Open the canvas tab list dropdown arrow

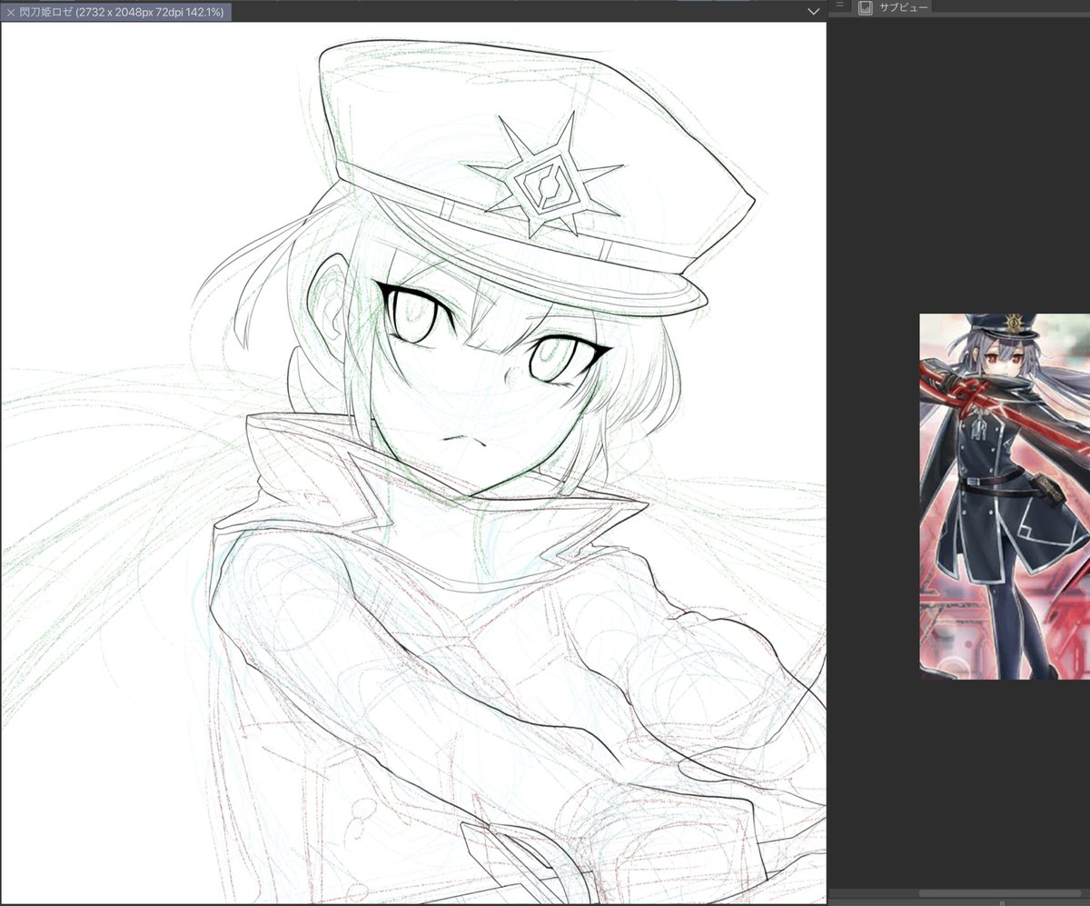[813, 12]
